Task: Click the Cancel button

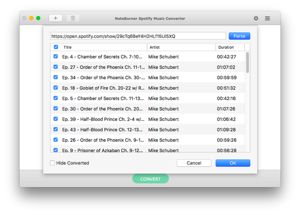Action: [194, 163]
